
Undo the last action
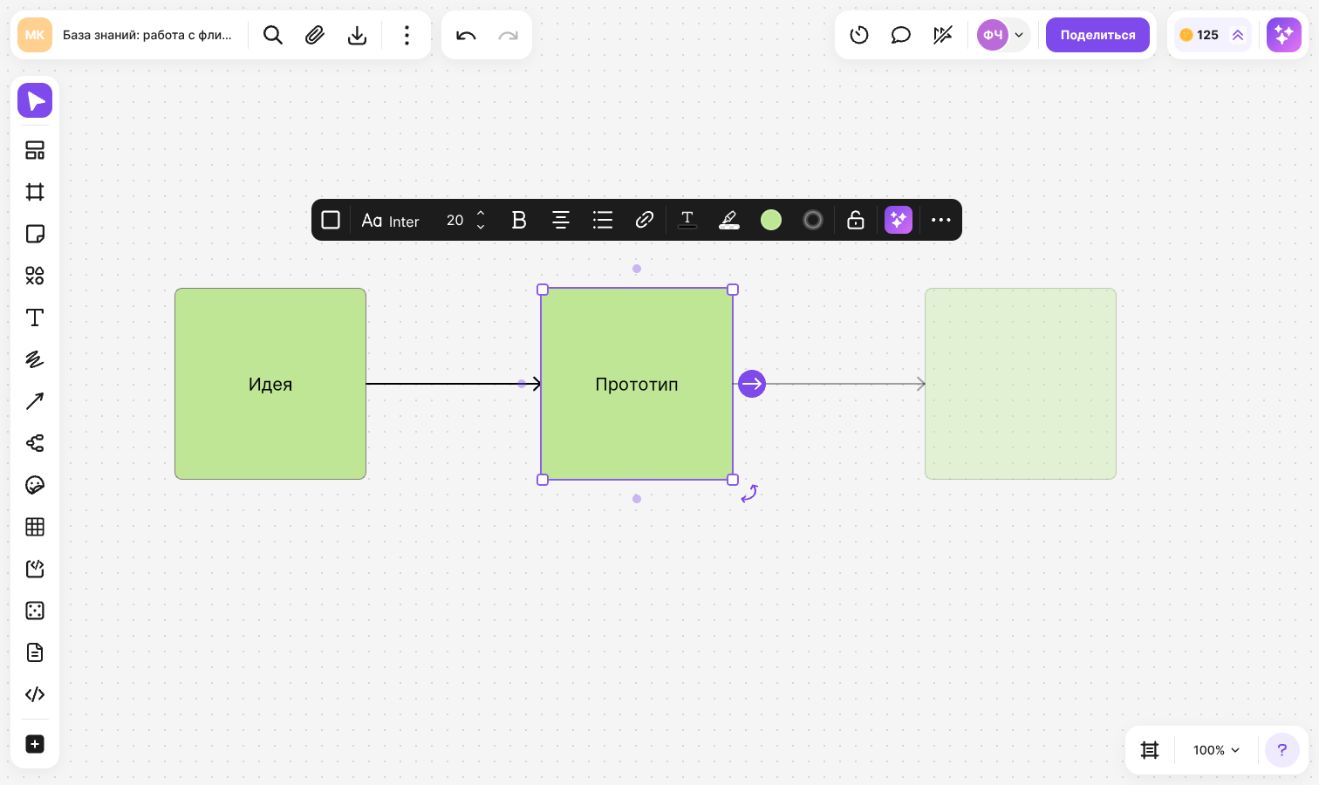(466, 35)
